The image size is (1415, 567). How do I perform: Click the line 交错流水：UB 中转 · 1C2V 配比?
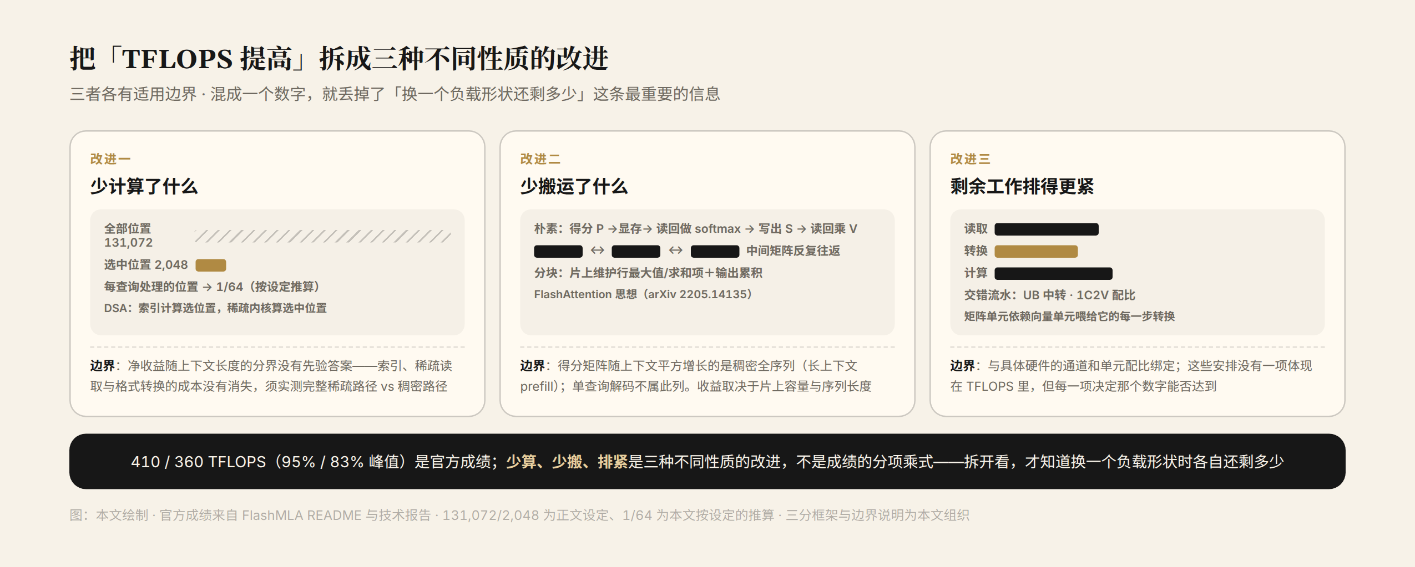click(1050, 295)
